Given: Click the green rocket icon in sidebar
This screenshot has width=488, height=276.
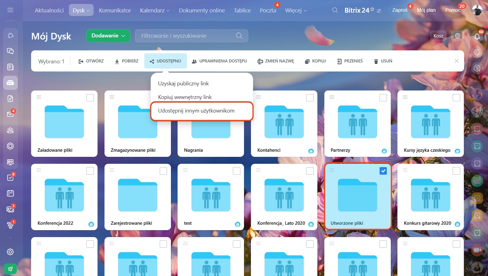Looking at the screenshot, I should pyautogui.click(x=10, y=269).
